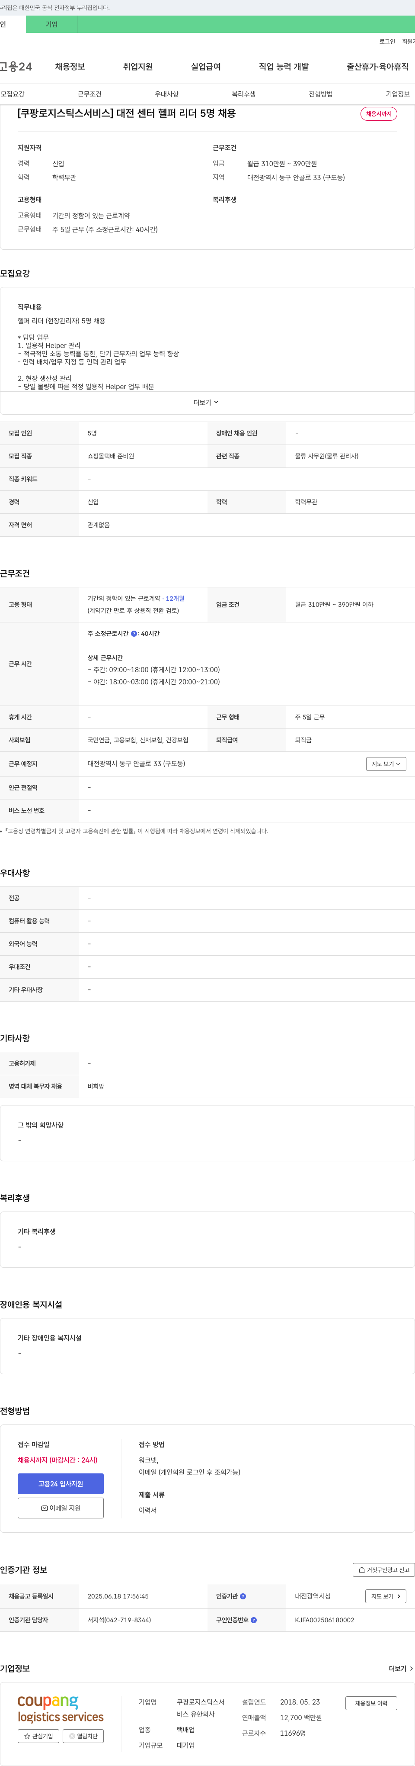This screenshot has width=415, height=1766.
Task: Click contact 서지석(042-719-8344)
Action: click(119, 1620)
